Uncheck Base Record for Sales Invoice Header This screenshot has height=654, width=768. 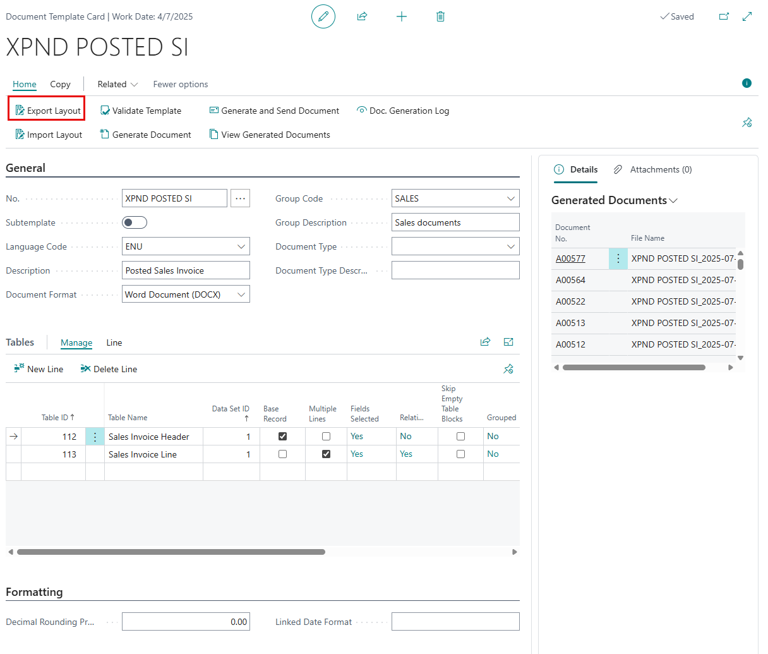point(282,437)
